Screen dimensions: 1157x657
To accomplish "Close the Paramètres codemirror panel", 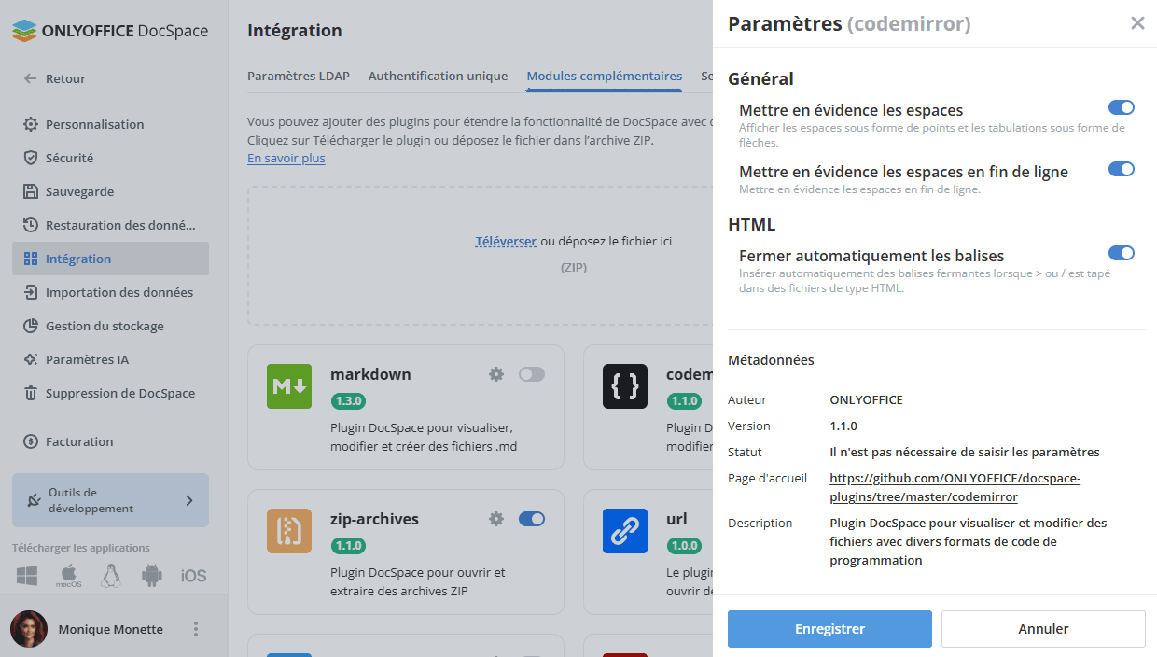I will point(1137,23).
